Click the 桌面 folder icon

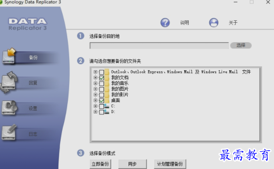tap(107, 101)
